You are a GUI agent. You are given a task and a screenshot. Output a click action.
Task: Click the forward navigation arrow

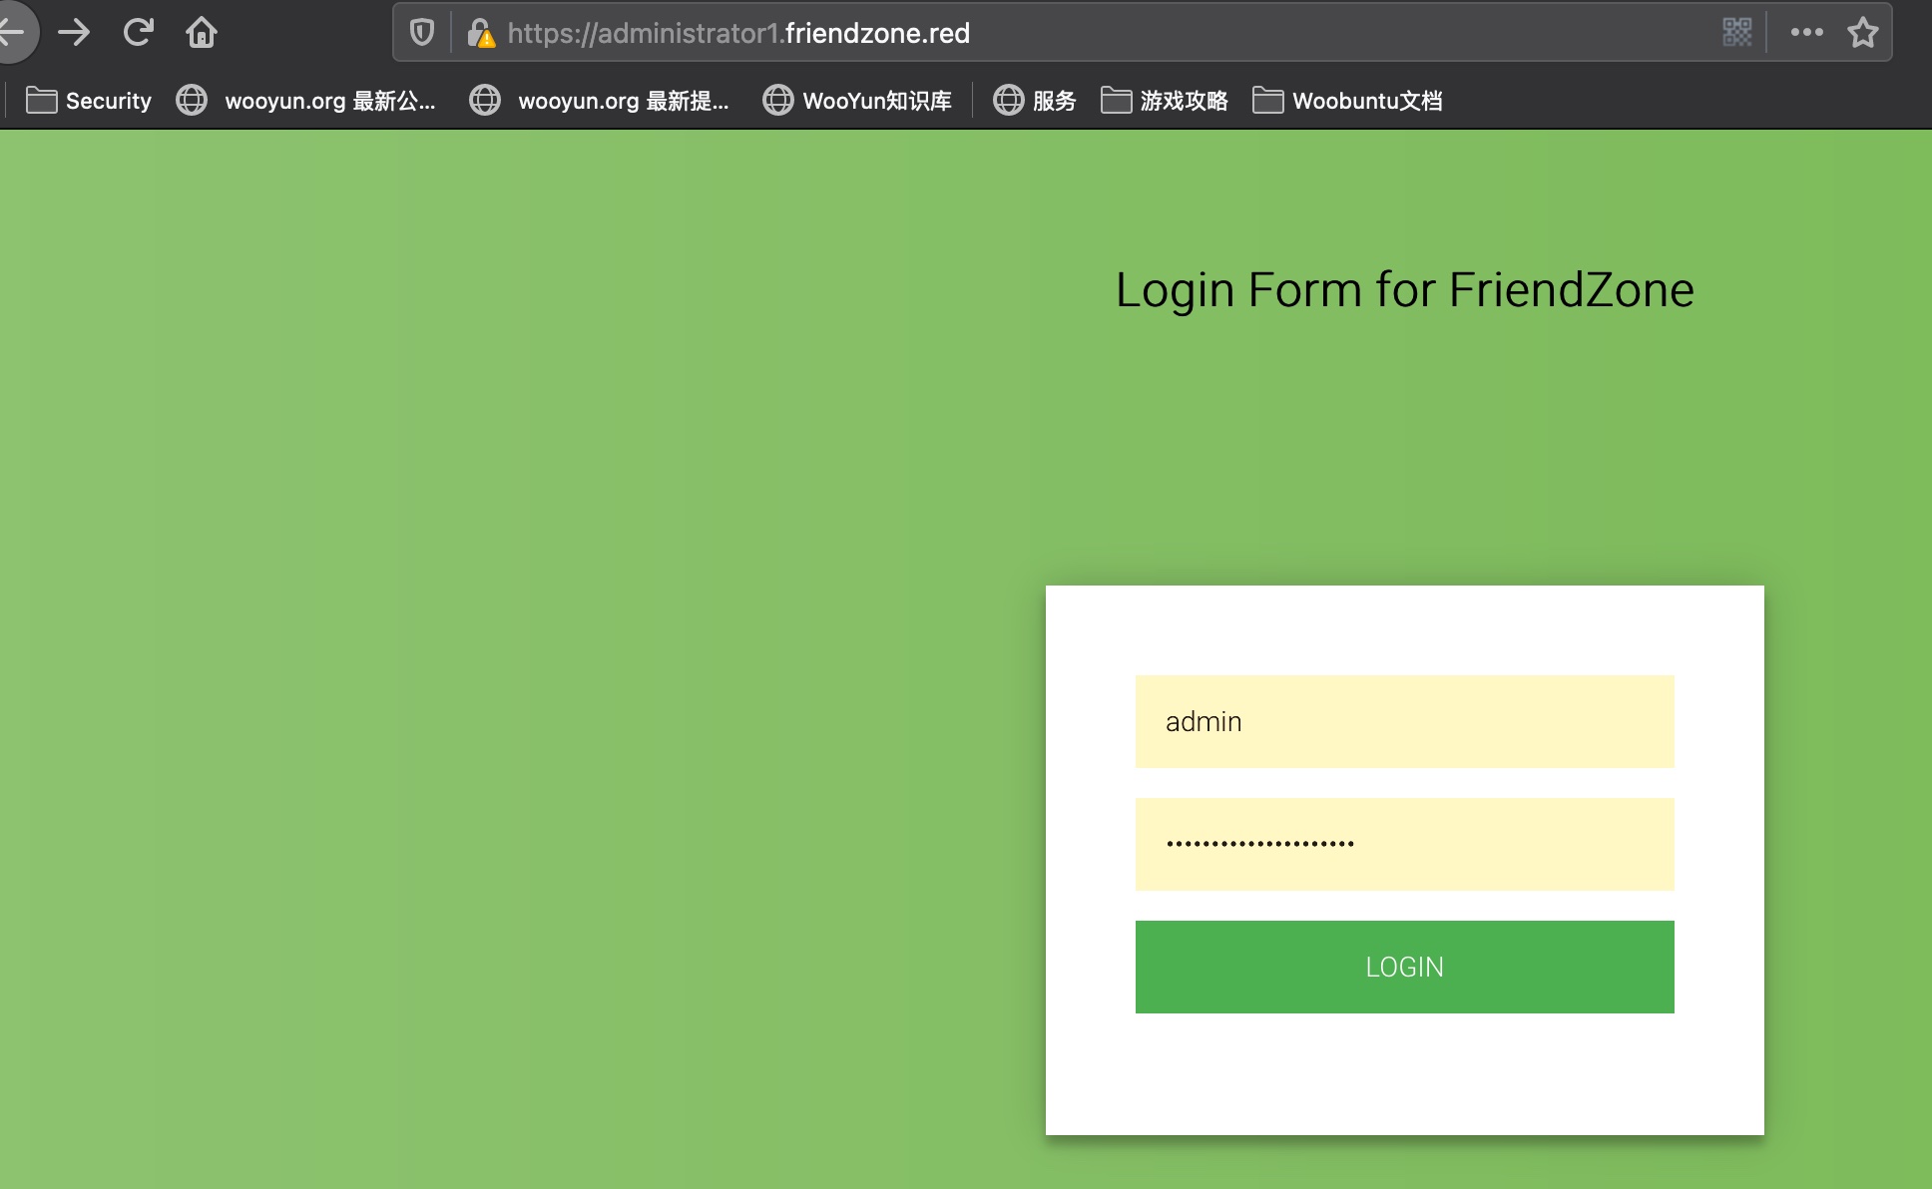tap(74, 33)
